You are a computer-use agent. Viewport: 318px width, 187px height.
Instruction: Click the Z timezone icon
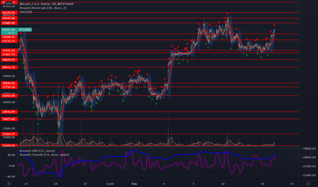point(9,184)
